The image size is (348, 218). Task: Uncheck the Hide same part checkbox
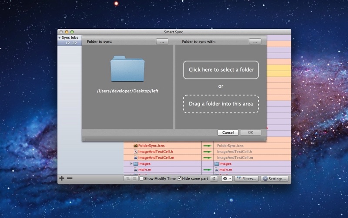tap(179, 178)
